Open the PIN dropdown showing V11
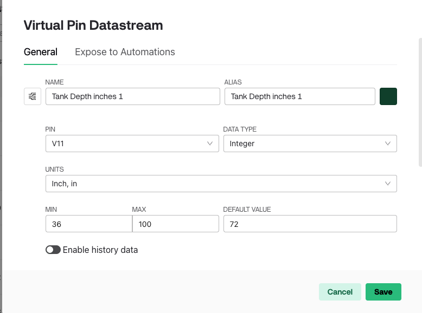 click(125, 144)
